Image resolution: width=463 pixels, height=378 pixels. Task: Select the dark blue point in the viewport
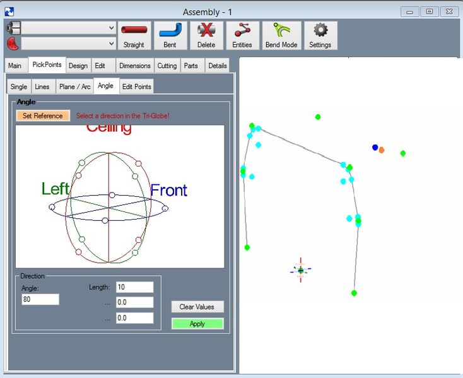click(375, 147)
